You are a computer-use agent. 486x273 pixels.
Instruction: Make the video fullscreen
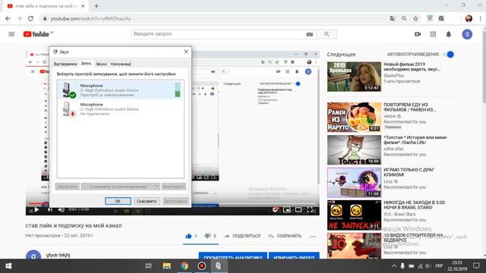pos(310,210)
